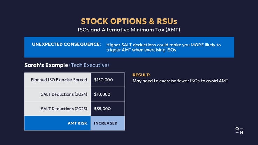Click the AMT RISK blue cell
Image resolution: width=258 pixels, height=145 pixels.
pos(58,123)
